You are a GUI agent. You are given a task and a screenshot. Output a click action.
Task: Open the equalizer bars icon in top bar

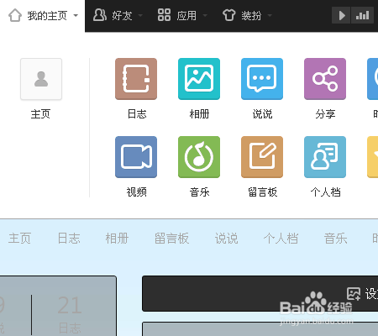click(x=362, y=15)
